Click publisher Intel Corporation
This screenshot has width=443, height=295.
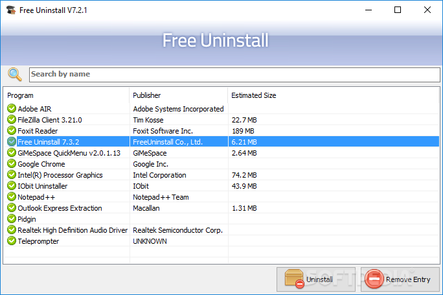coord(159,175)
